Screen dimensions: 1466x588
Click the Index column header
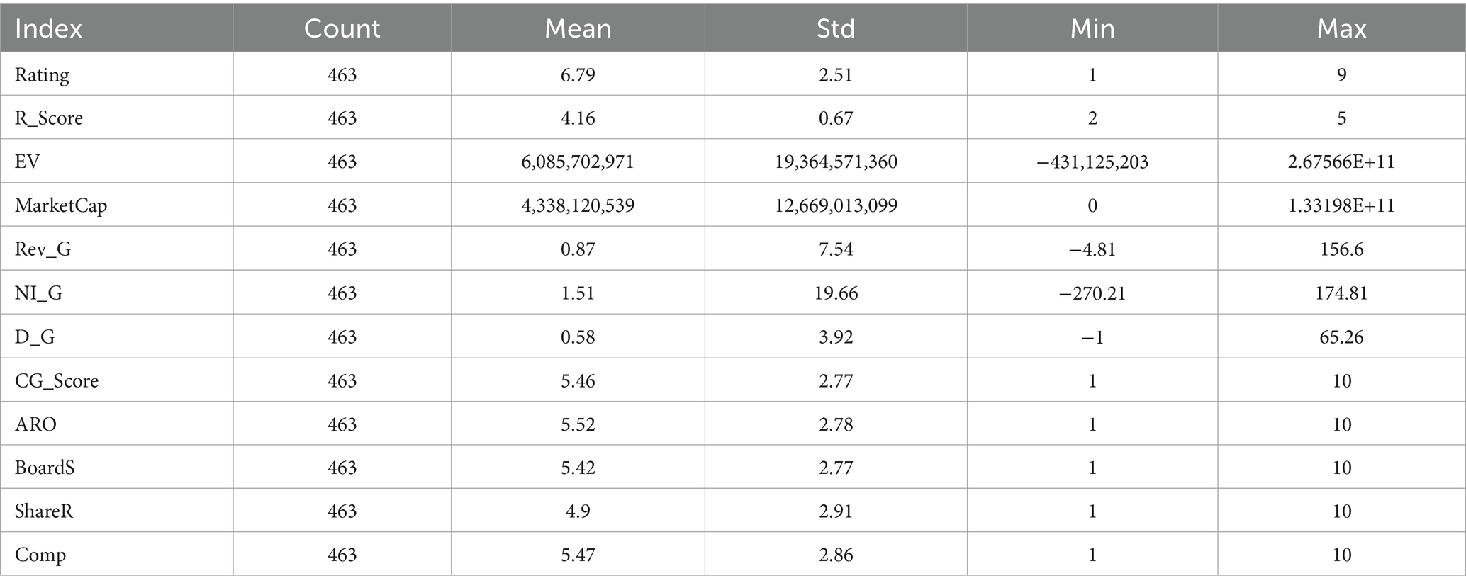tap(48, 28)
